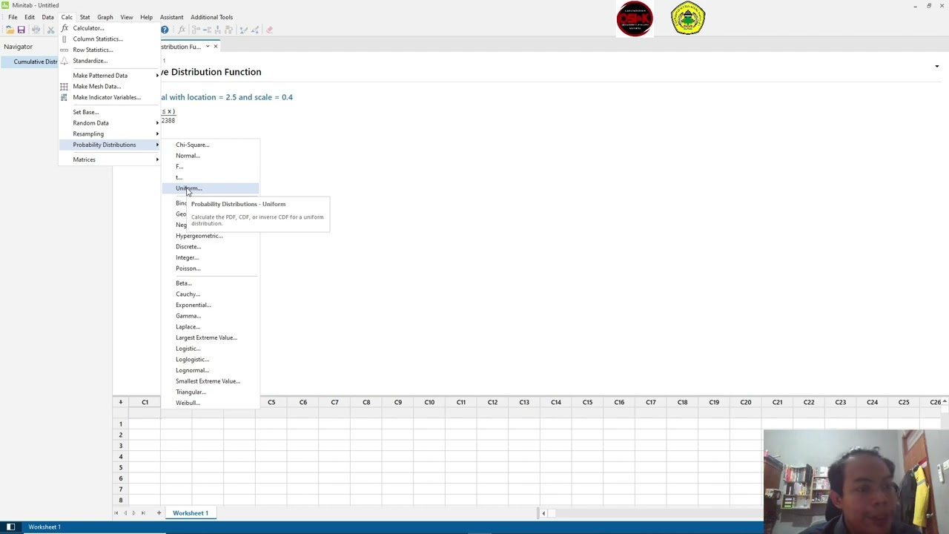
Task: Choose Row Statistics menu entry
Action: click(110, 50)
